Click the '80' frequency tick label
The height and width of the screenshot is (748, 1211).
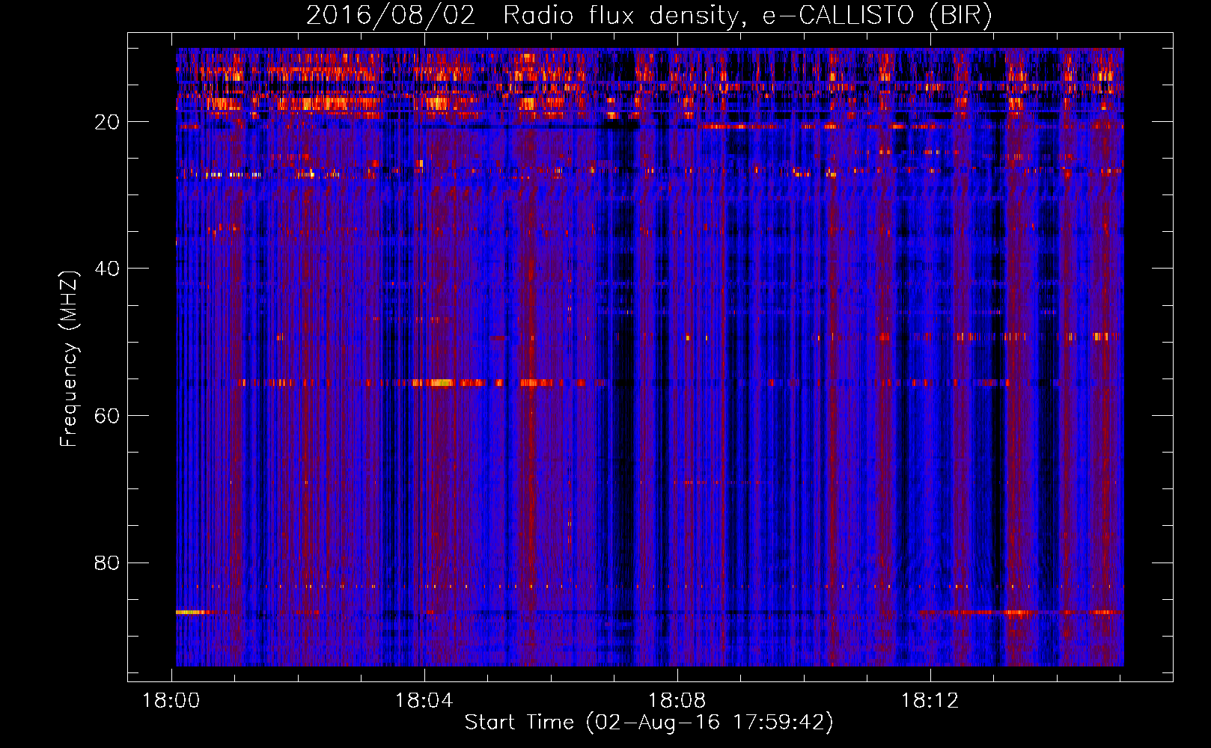tap(107, 562)
